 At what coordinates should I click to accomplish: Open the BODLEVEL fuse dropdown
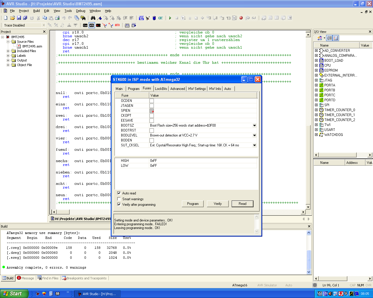pos(254,135)
